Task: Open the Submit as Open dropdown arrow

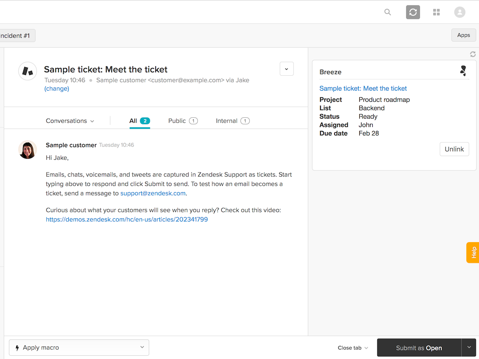Action: 468,347
